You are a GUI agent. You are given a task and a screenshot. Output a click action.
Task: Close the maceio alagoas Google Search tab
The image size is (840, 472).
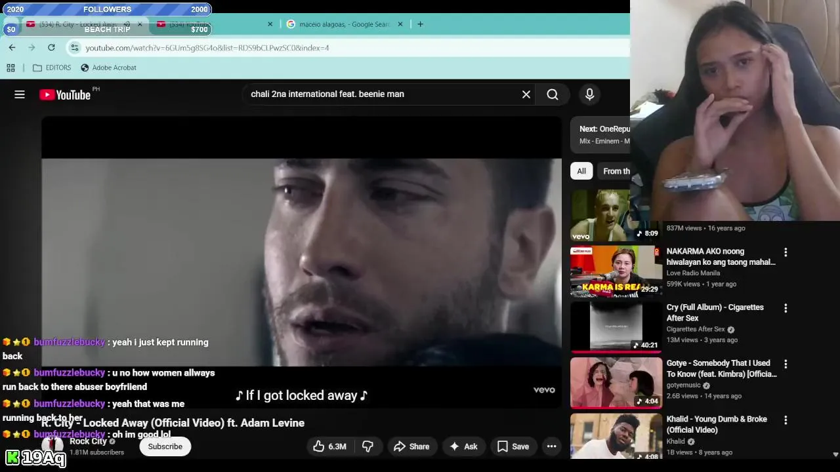pyautogui.click(x=400, y=24)
